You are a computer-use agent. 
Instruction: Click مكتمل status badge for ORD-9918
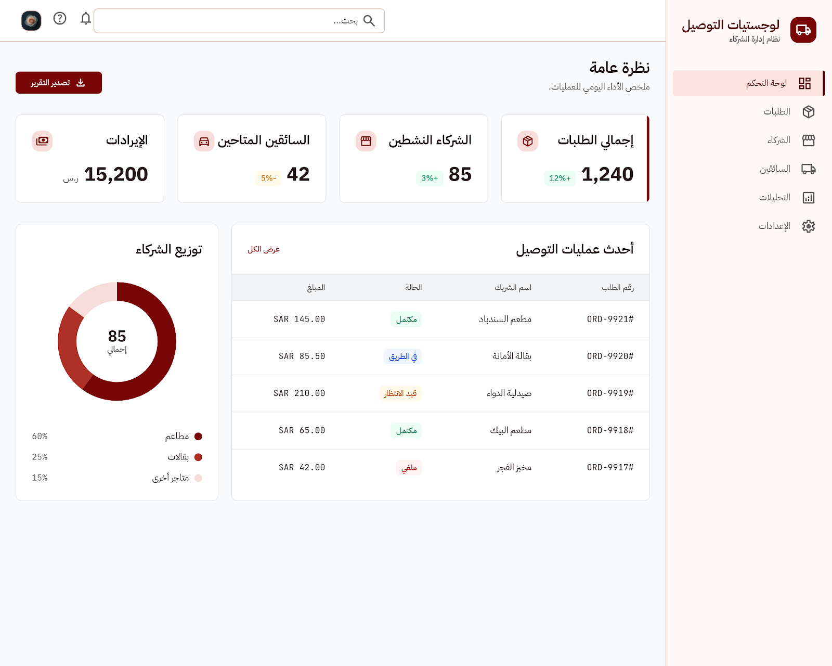pos(406,430)
